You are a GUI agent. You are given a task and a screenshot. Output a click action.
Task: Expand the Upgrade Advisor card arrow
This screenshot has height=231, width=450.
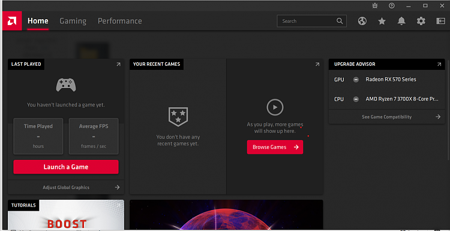[439, 65]
